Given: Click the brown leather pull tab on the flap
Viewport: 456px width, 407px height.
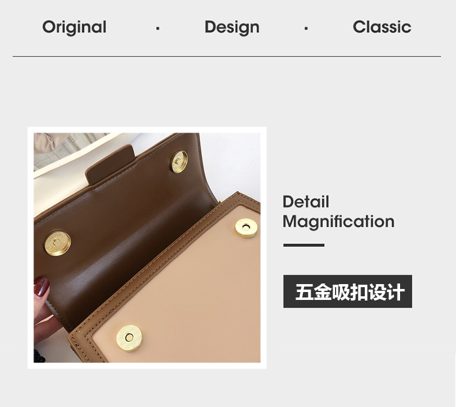Looking at the screenshot, I should tap(111, 164).
